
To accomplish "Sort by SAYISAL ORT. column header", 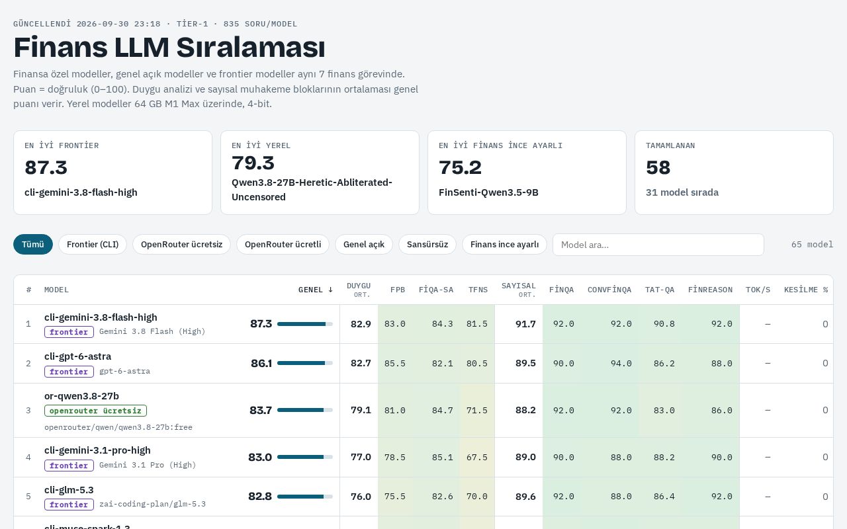I will point(519,290).
